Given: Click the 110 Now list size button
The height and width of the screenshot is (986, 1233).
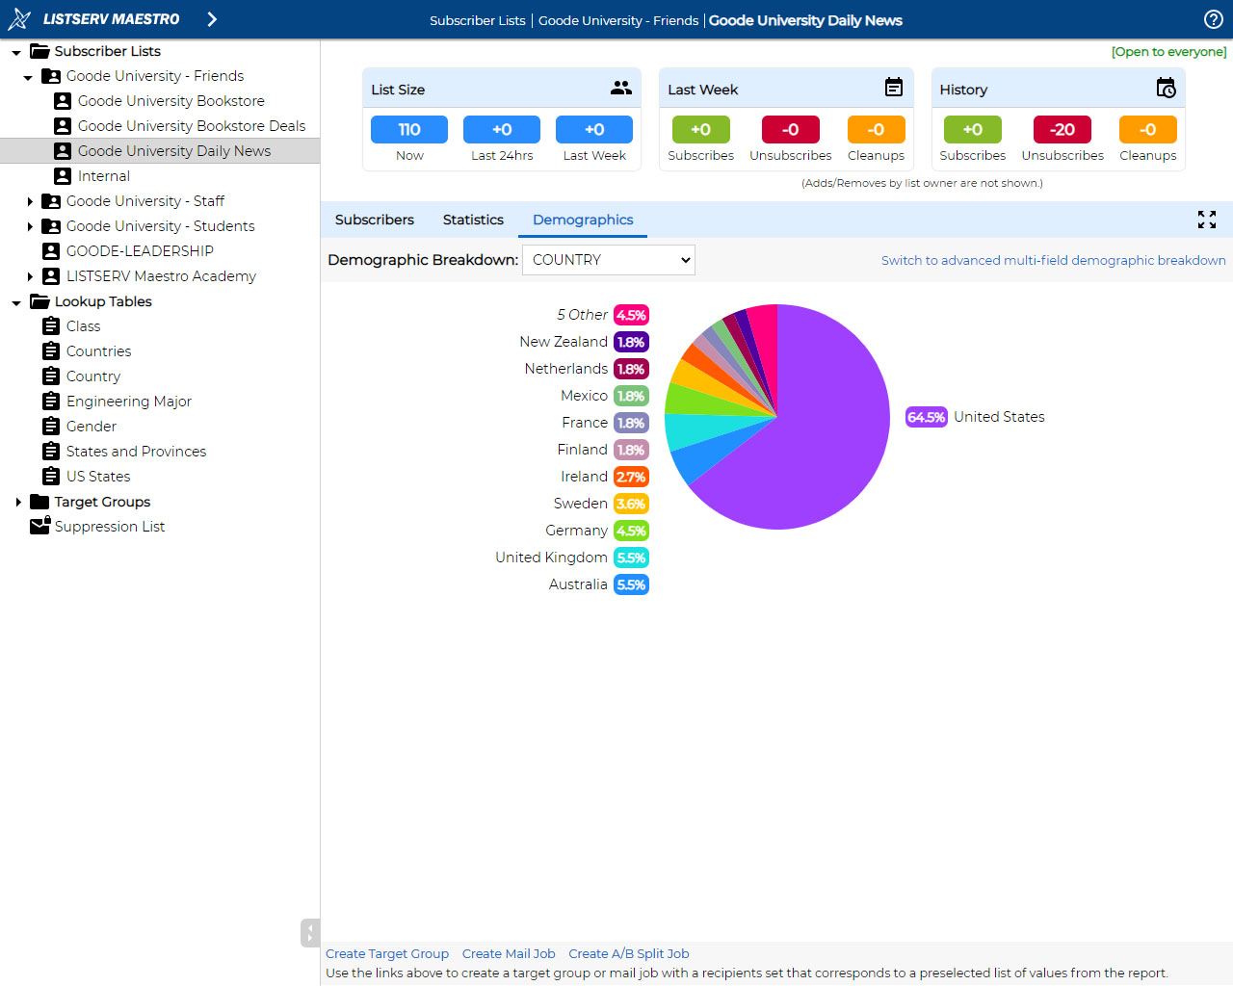Looking at the screenshot, I should click(x=409, y=129).
